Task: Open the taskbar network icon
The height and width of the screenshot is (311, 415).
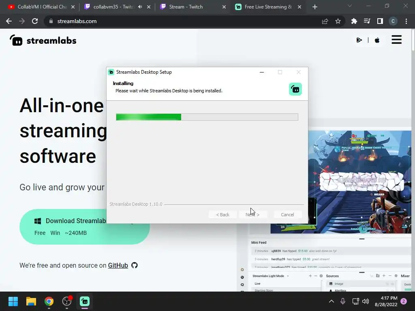Action: click(355, 301)
